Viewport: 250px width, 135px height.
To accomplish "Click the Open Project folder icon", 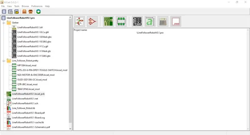I will [x=17, y=12].
